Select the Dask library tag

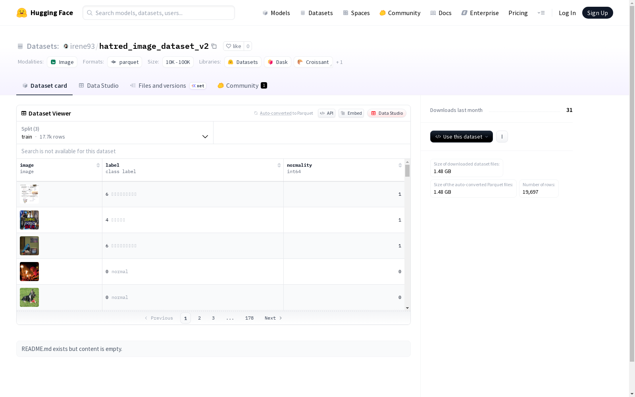tap(277, 62)
